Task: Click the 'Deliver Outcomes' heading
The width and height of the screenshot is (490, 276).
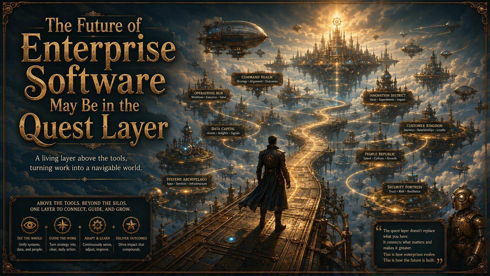Action: [x=131, y=238]
